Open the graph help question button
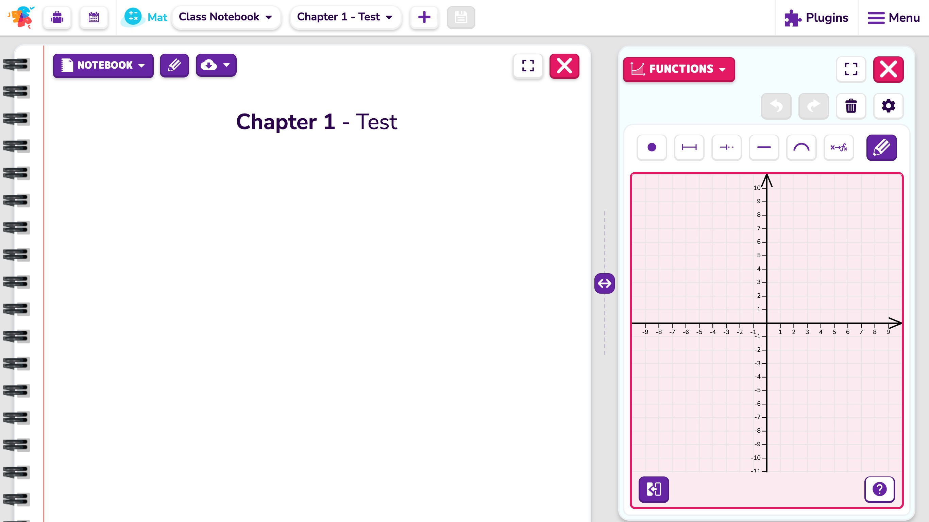Image resolution: width=929 pixels, height=522 pixels. (879, 489)
